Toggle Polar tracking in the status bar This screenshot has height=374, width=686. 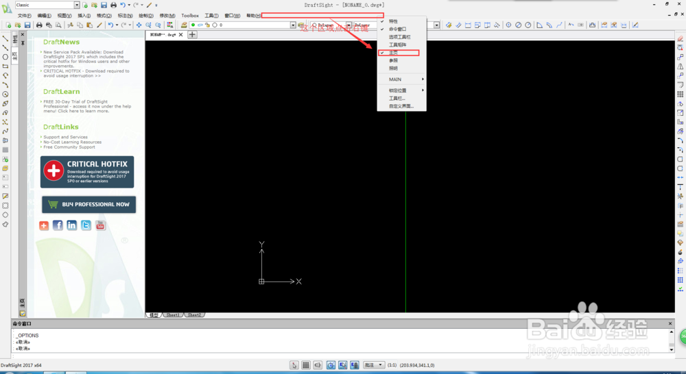[331, 365]
